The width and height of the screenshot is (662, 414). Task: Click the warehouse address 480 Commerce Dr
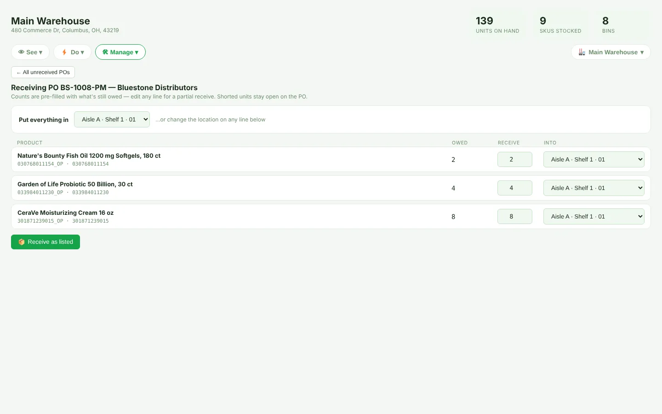(65, 30)
